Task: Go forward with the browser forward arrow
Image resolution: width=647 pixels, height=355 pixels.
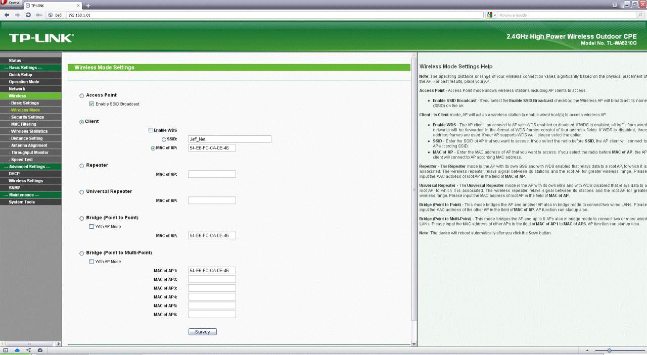Action: 18,15
